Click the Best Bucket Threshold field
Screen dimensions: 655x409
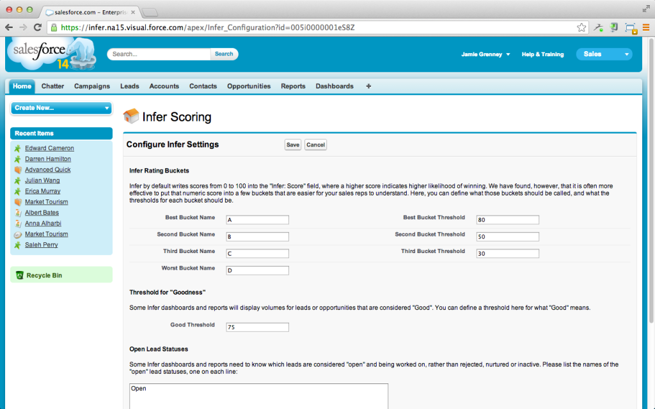pyautogui.click(x=507, y=220)
